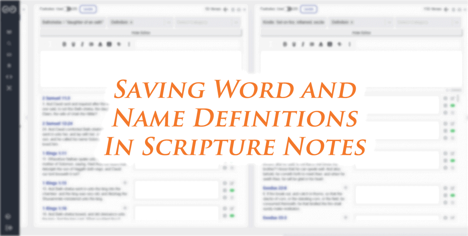This screenshot has height=236, width=468.
Task: Open the Definition tag dropdown in Kindle panel
Action: [x=361, y=22]
